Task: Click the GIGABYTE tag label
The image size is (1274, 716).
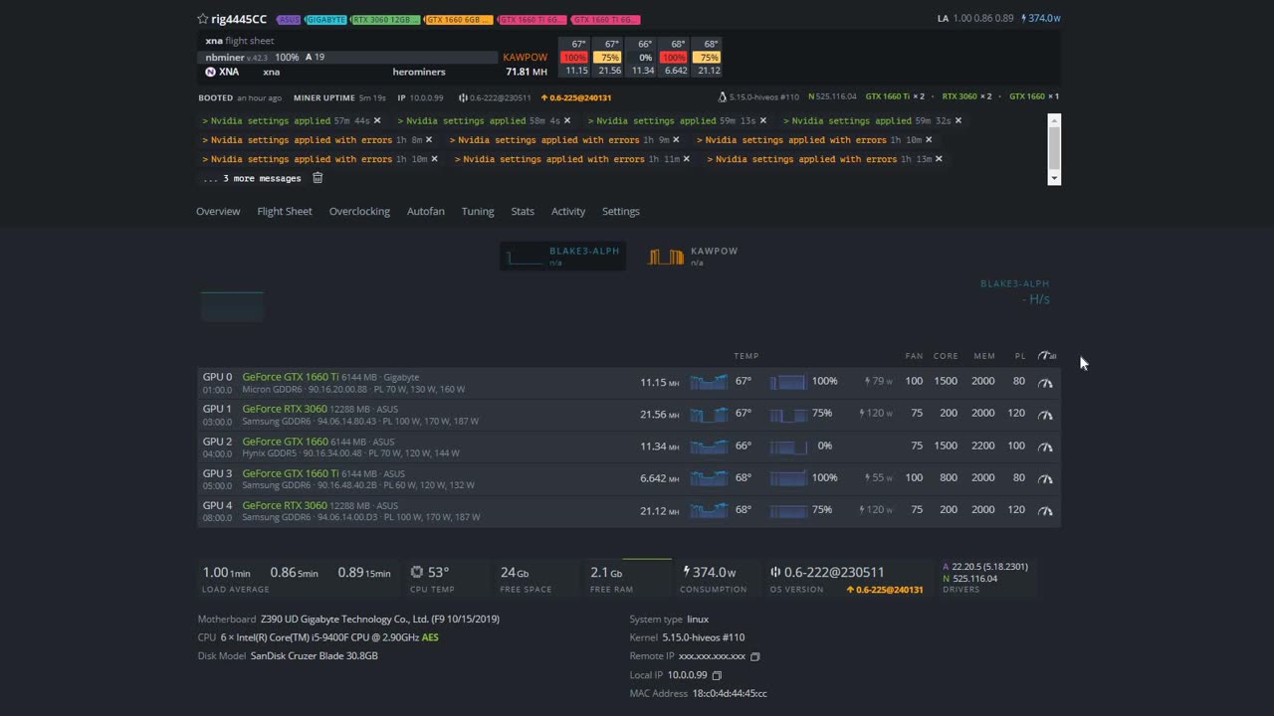Action: (x=326, y=20)
